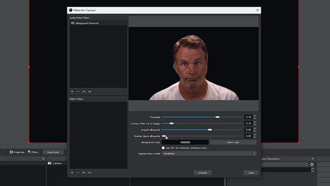This screenshot has height=186, width=330.
Task: Add a new Effect filter with plus
Action: point(72,173)
